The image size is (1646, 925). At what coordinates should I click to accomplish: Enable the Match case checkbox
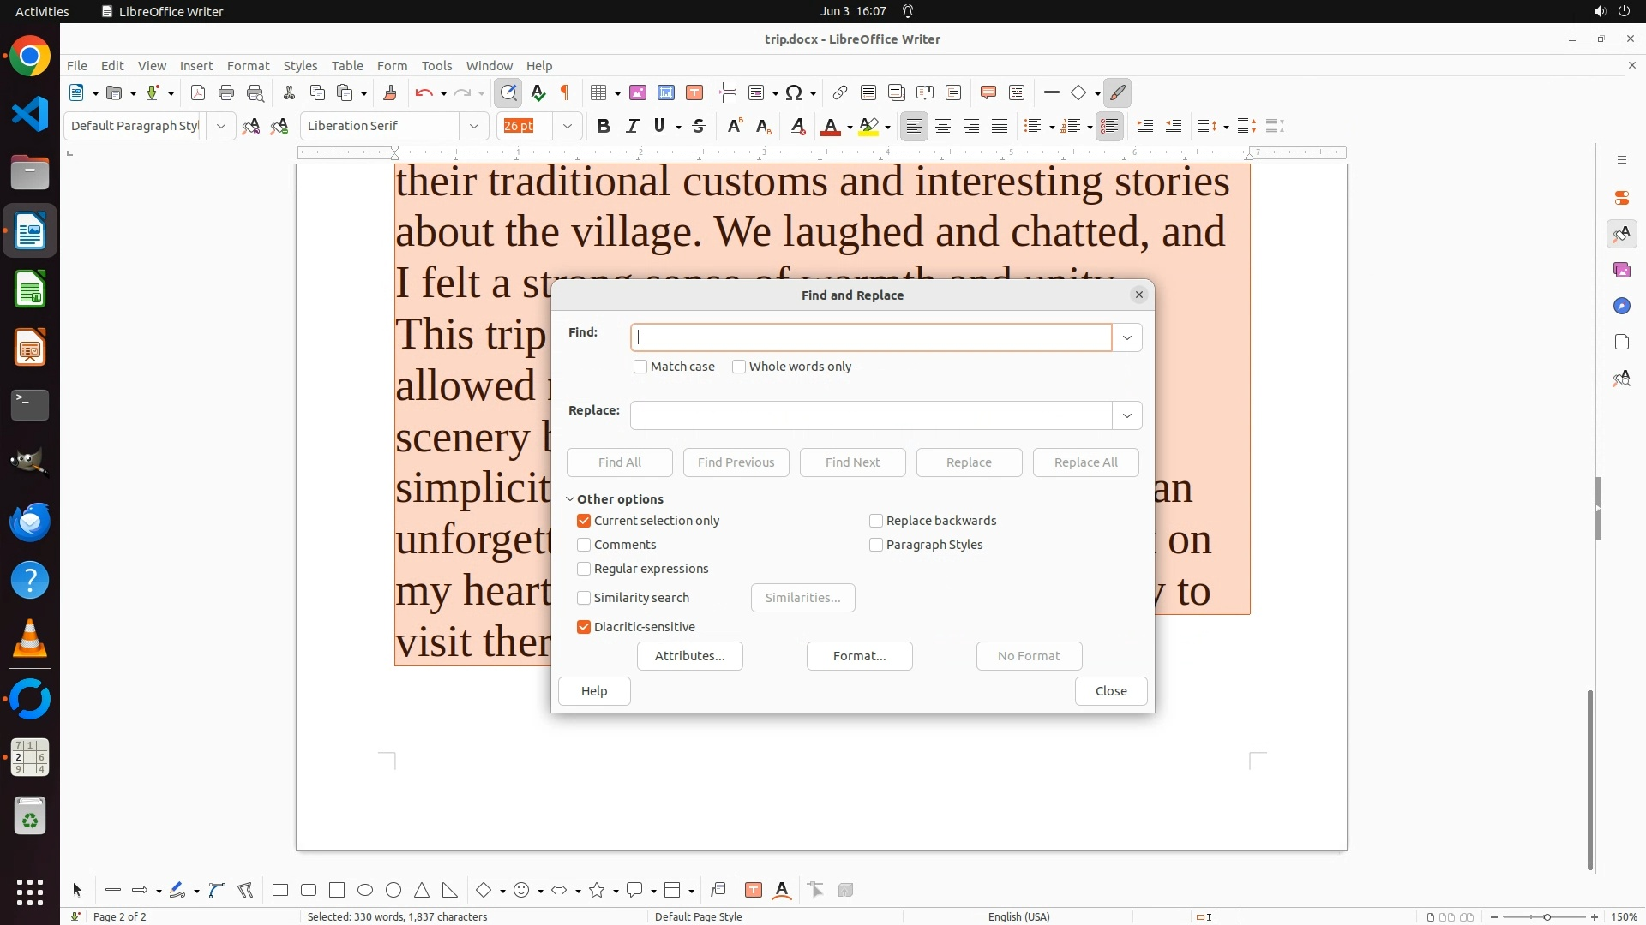click(x=640, y=367)
